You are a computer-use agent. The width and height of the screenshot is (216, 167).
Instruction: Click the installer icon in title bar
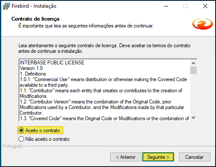pos(6,6)
